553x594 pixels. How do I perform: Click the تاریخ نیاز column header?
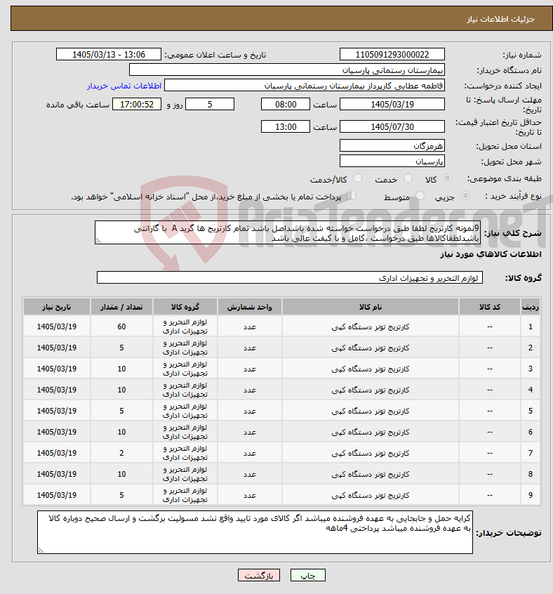57,307
